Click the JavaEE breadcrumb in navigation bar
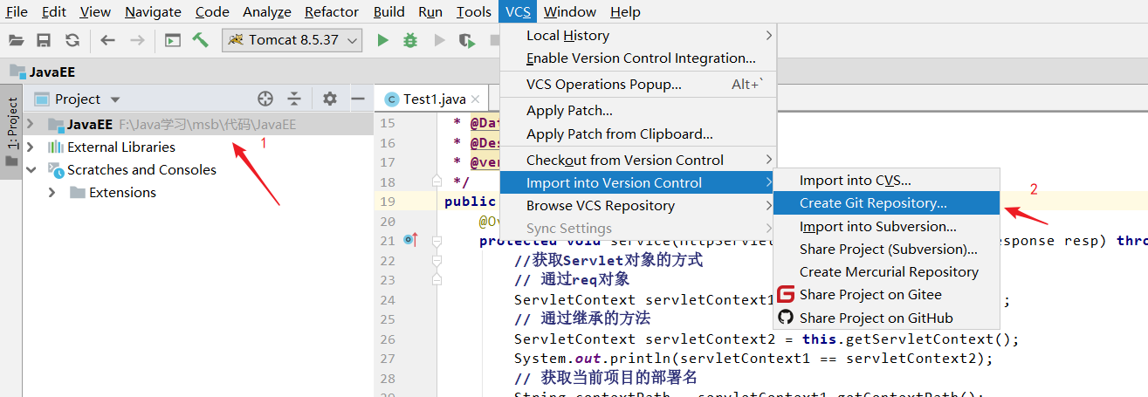1148x397 pixels. 52,72
